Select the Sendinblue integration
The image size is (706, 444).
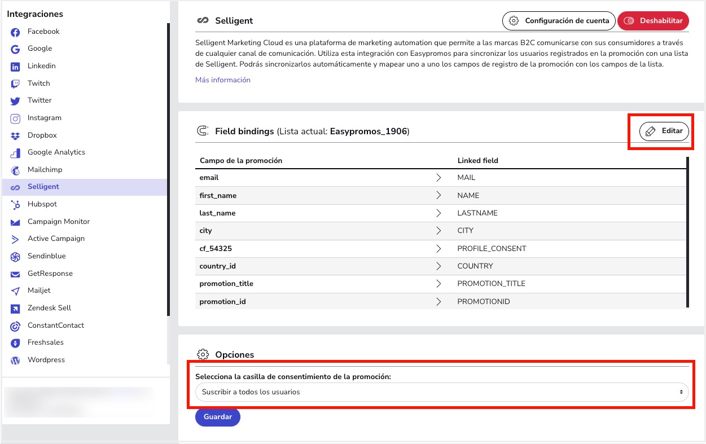click(x=47, y=256)
